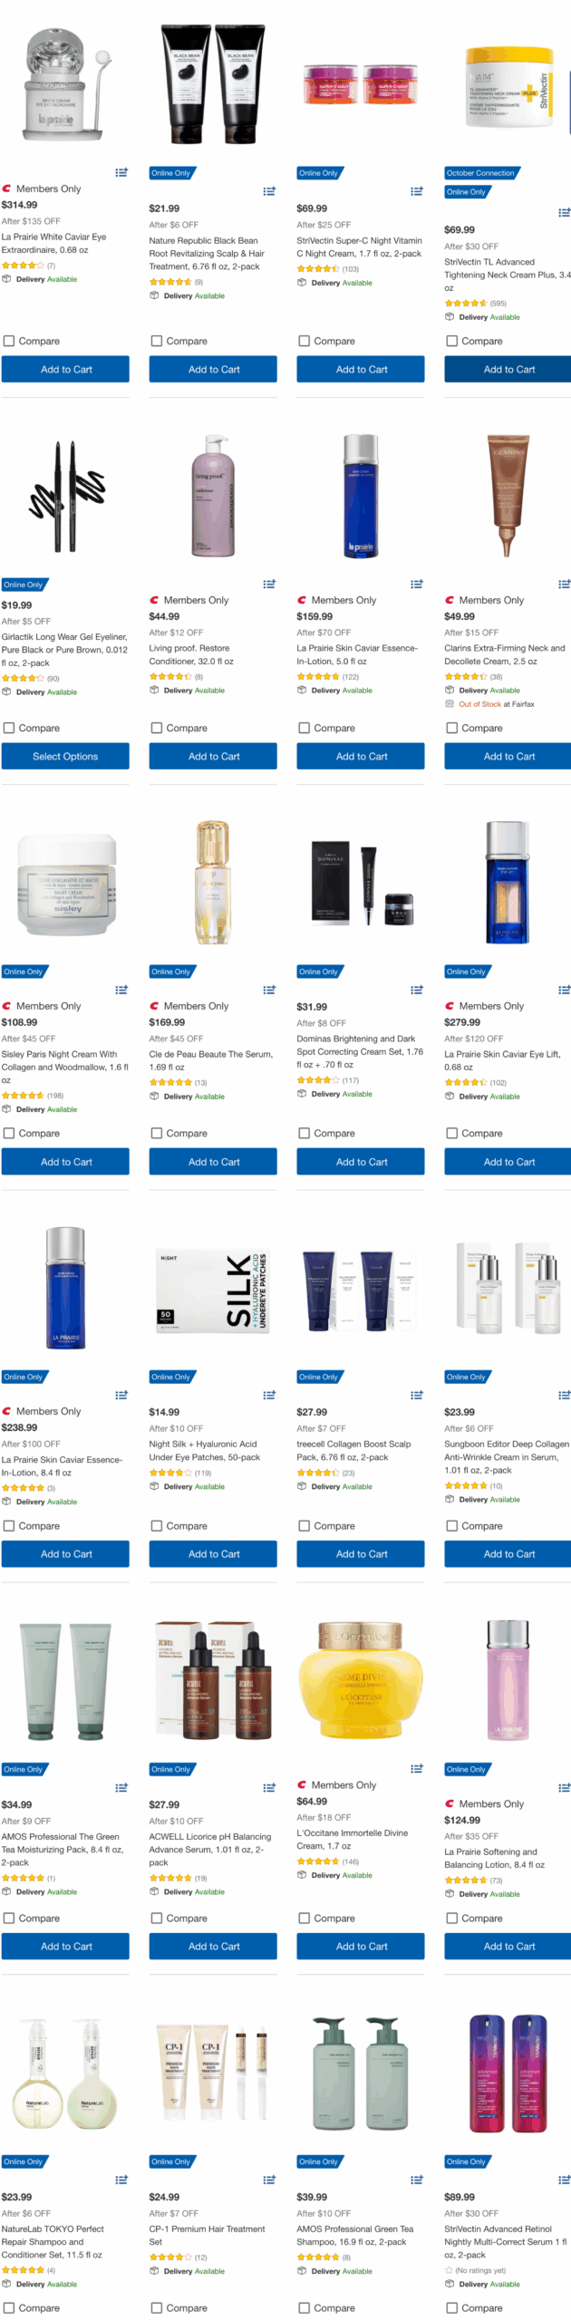571x2320 pixels.
Task: Enable Compare for Cle de Peau Beaute Serum
Action: pyautogui.click(x=157, y=1133)
